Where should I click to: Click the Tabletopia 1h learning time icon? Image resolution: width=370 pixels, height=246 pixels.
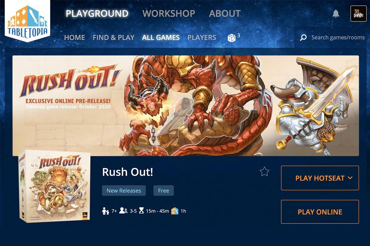174,211
